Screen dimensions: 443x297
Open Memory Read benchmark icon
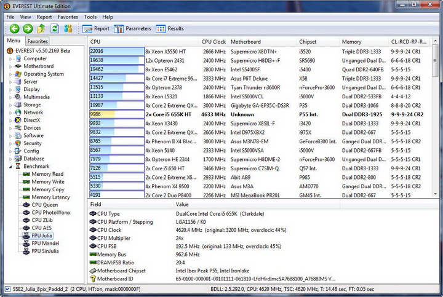[x=26, y=174]
